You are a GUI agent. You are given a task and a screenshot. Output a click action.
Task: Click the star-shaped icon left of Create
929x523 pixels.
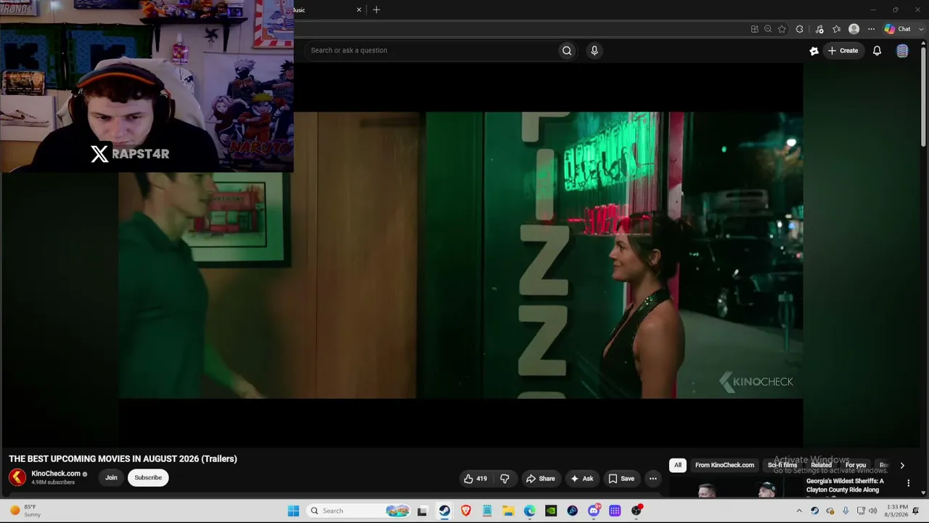[814, 51]
